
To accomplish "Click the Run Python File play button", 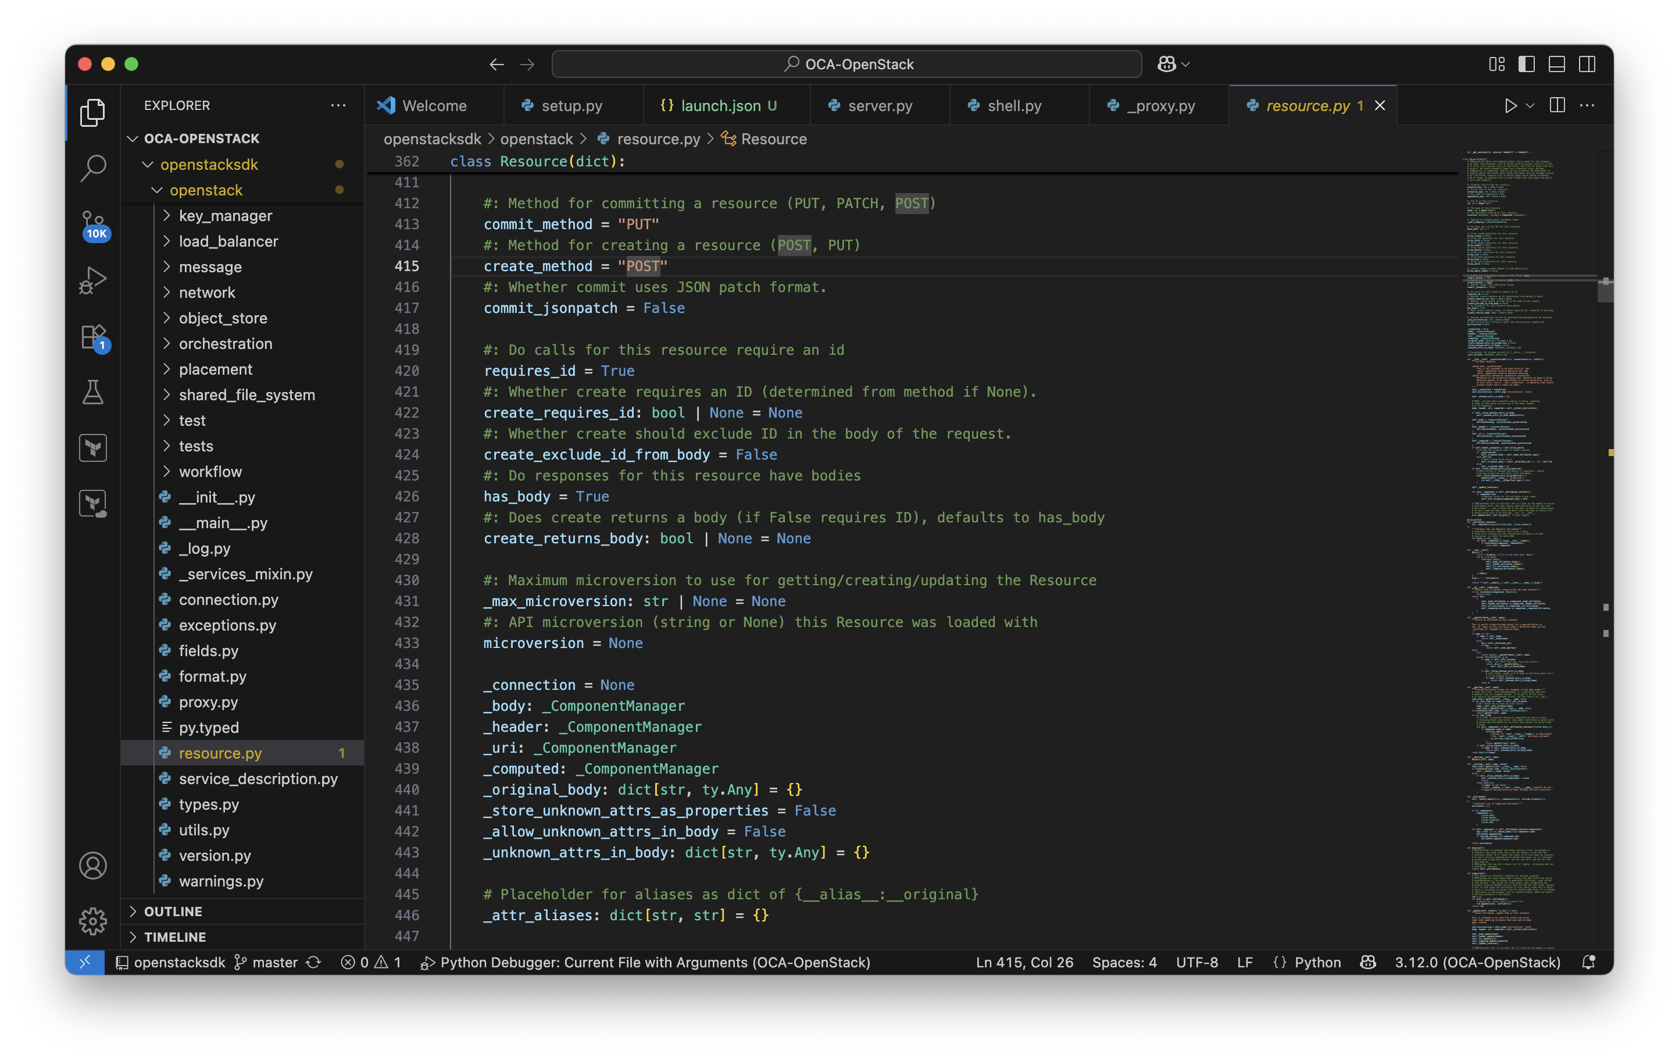I will [x=1510, y=105].
